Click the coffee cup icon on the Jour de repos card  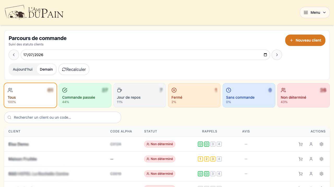[x=120, y=90]
